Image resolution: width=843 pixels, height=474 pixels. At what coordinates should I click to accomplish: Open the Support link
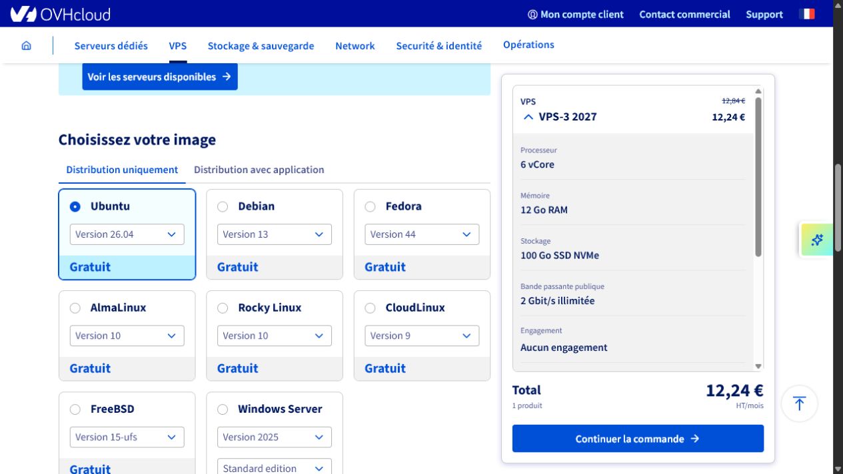coord(764,15)
